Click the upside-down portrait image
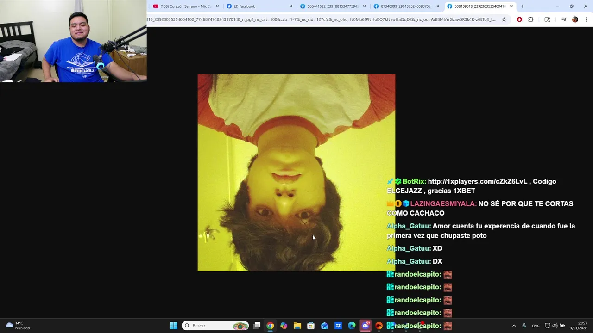This screenshot has width=593, height=333. (296, 173)
